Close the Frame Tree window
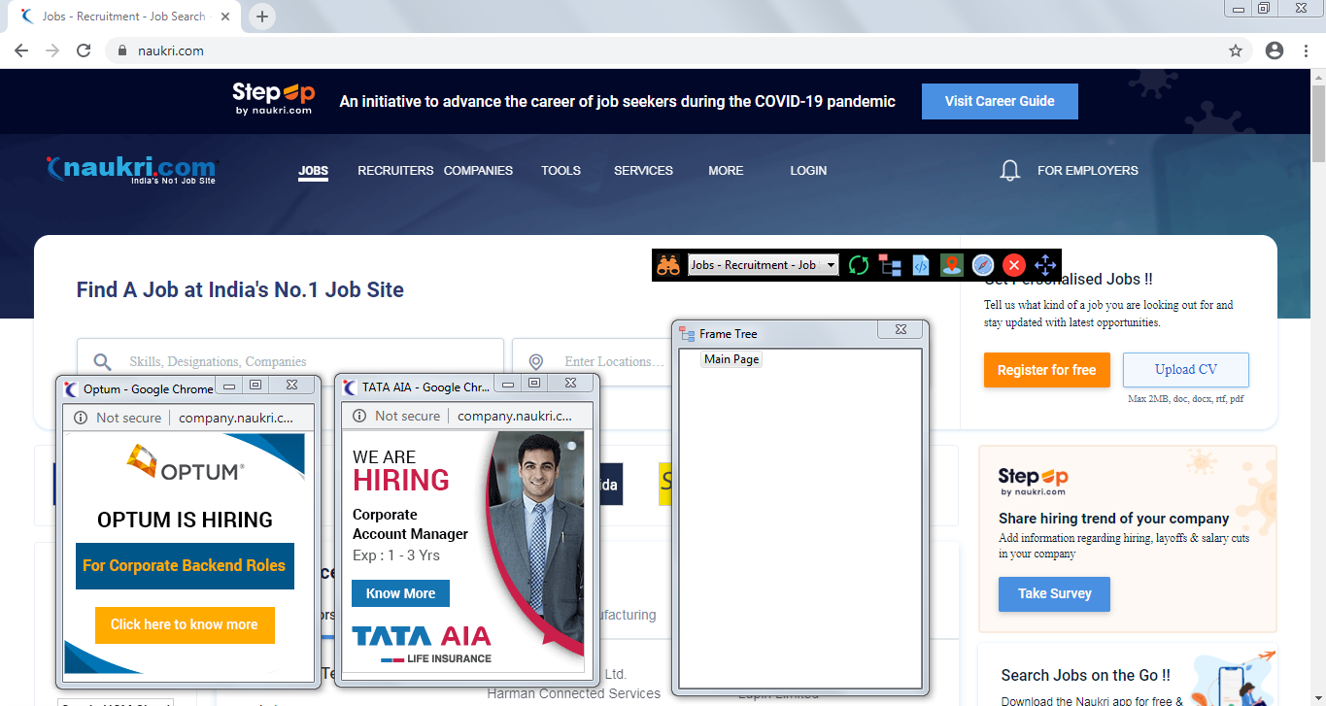Viewport: 1326px width, 706px height. tap(901, 330)
